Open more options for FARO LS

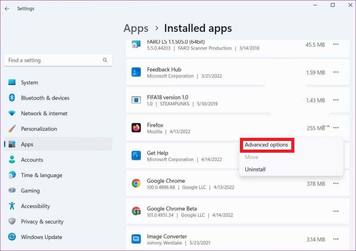coord(336,44)
